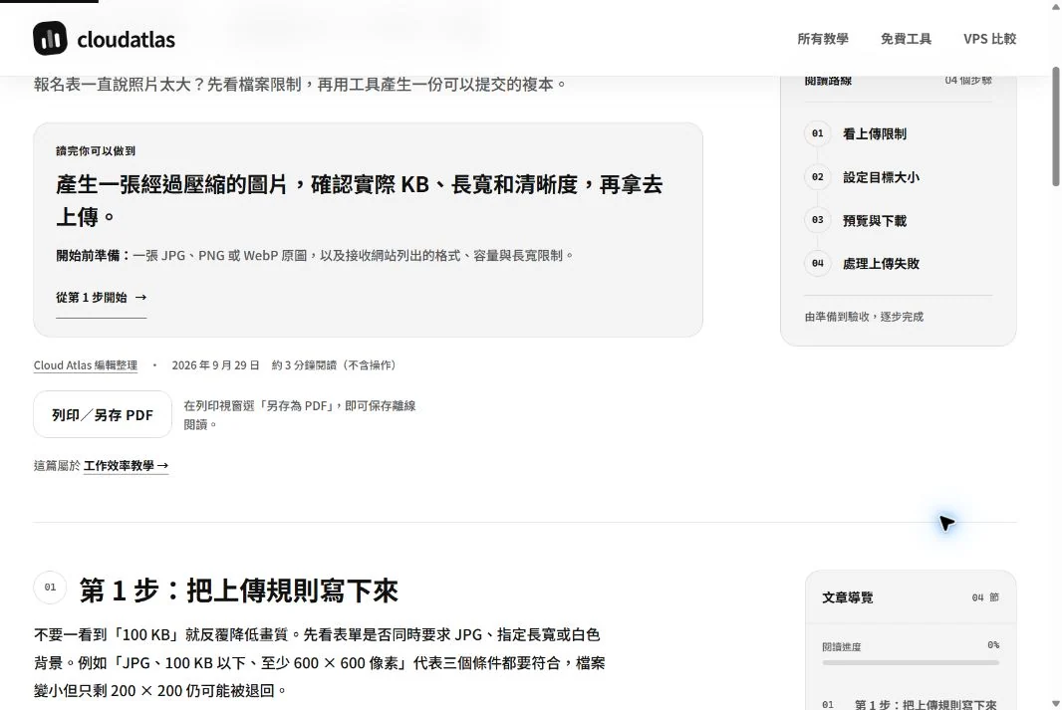Select 第 1 步 entry in 文章導覽

pos(911,704)
